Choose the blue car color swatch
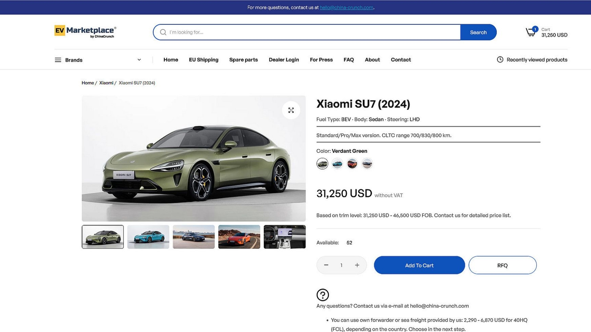The image size is (591, 332). click(337, 164)
